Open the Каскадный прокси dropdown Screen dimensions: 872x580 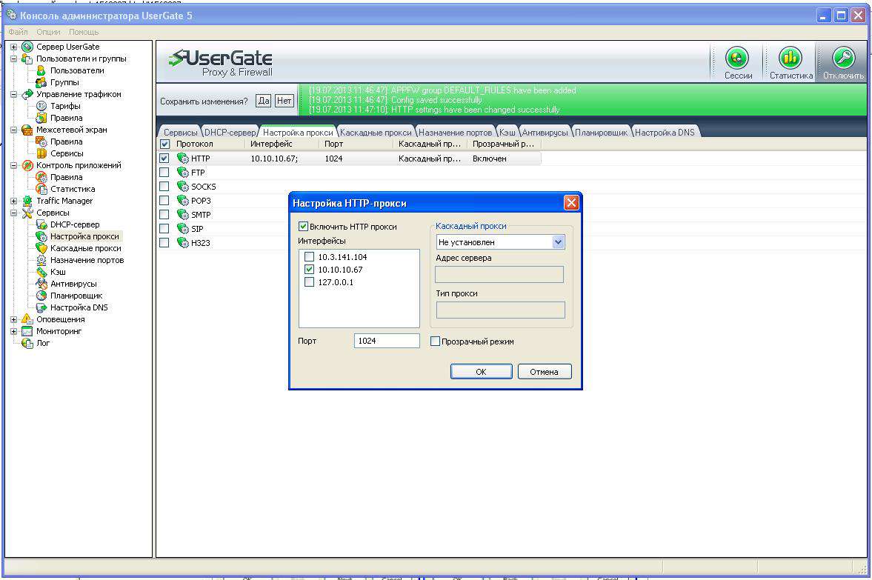pyautogui.click(x=559, y=242)
